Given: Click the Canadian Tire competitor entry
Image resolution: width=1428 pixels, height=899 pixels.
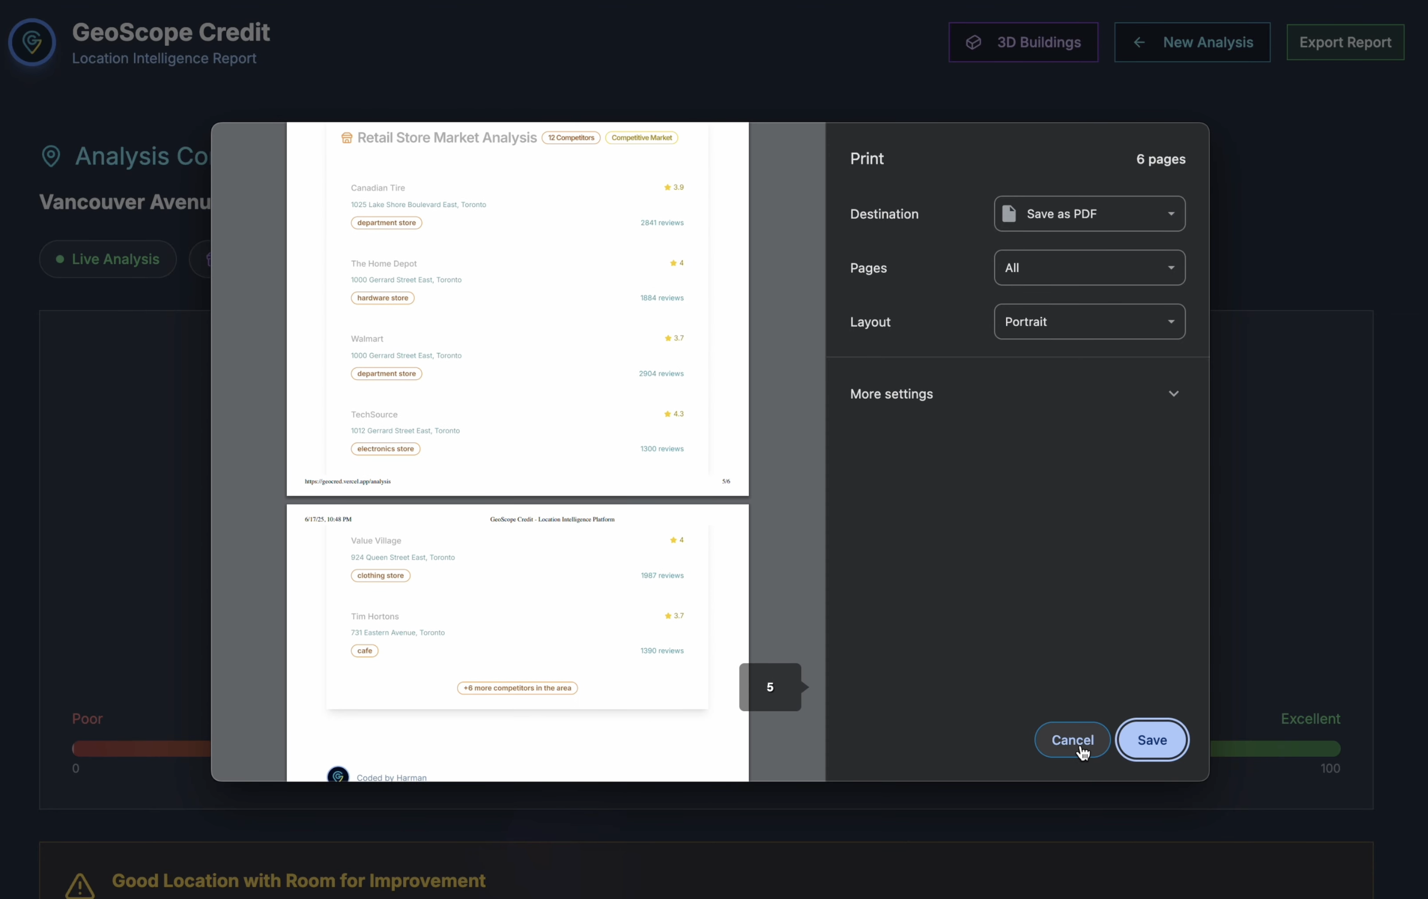Looking at the screenshot, I should [x=378, y=188].
